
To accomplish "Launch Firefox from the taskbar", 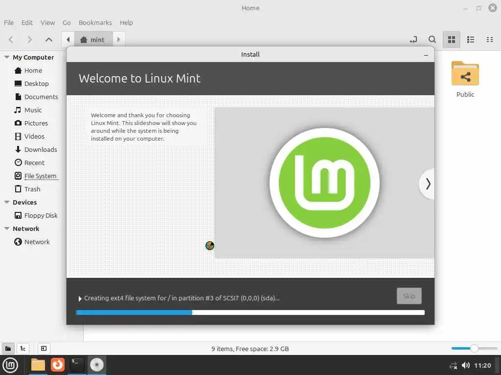I will point(58,365).
